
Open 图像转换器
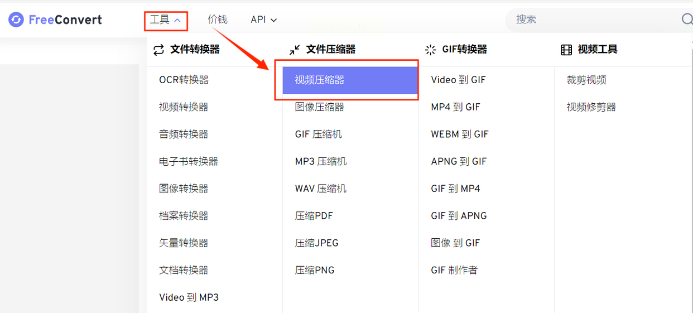[x=184, y=189]
